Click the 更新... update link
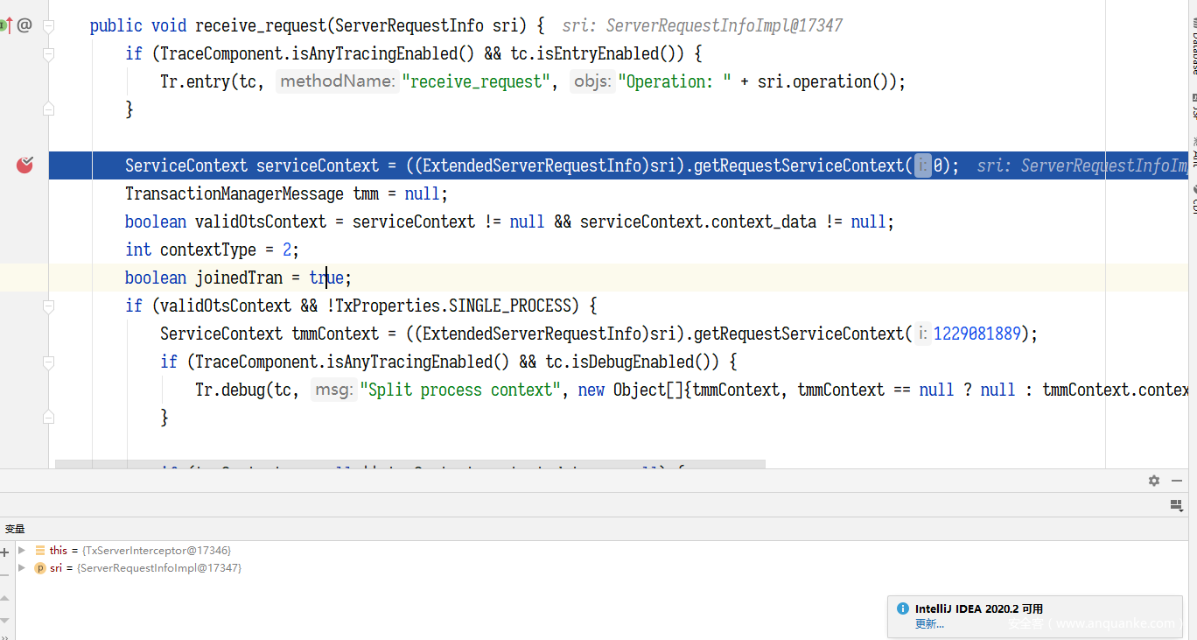The width and height of the screenshot is (1197, 640). click(929, 624)
